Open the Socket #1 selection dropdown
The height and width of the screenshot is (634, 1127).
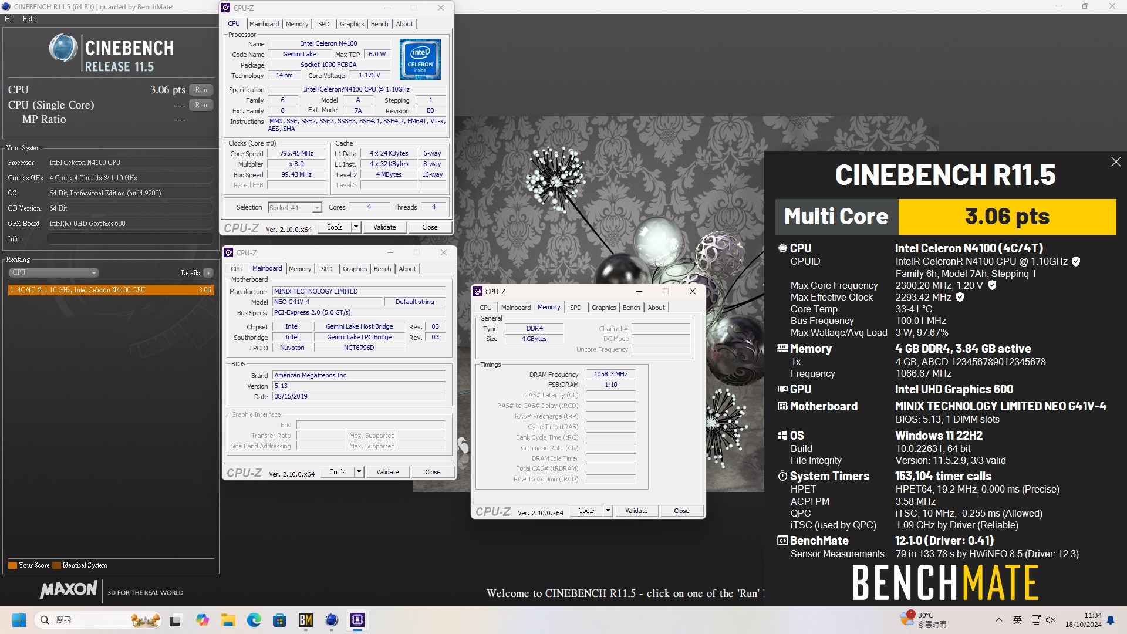[295, 207]
